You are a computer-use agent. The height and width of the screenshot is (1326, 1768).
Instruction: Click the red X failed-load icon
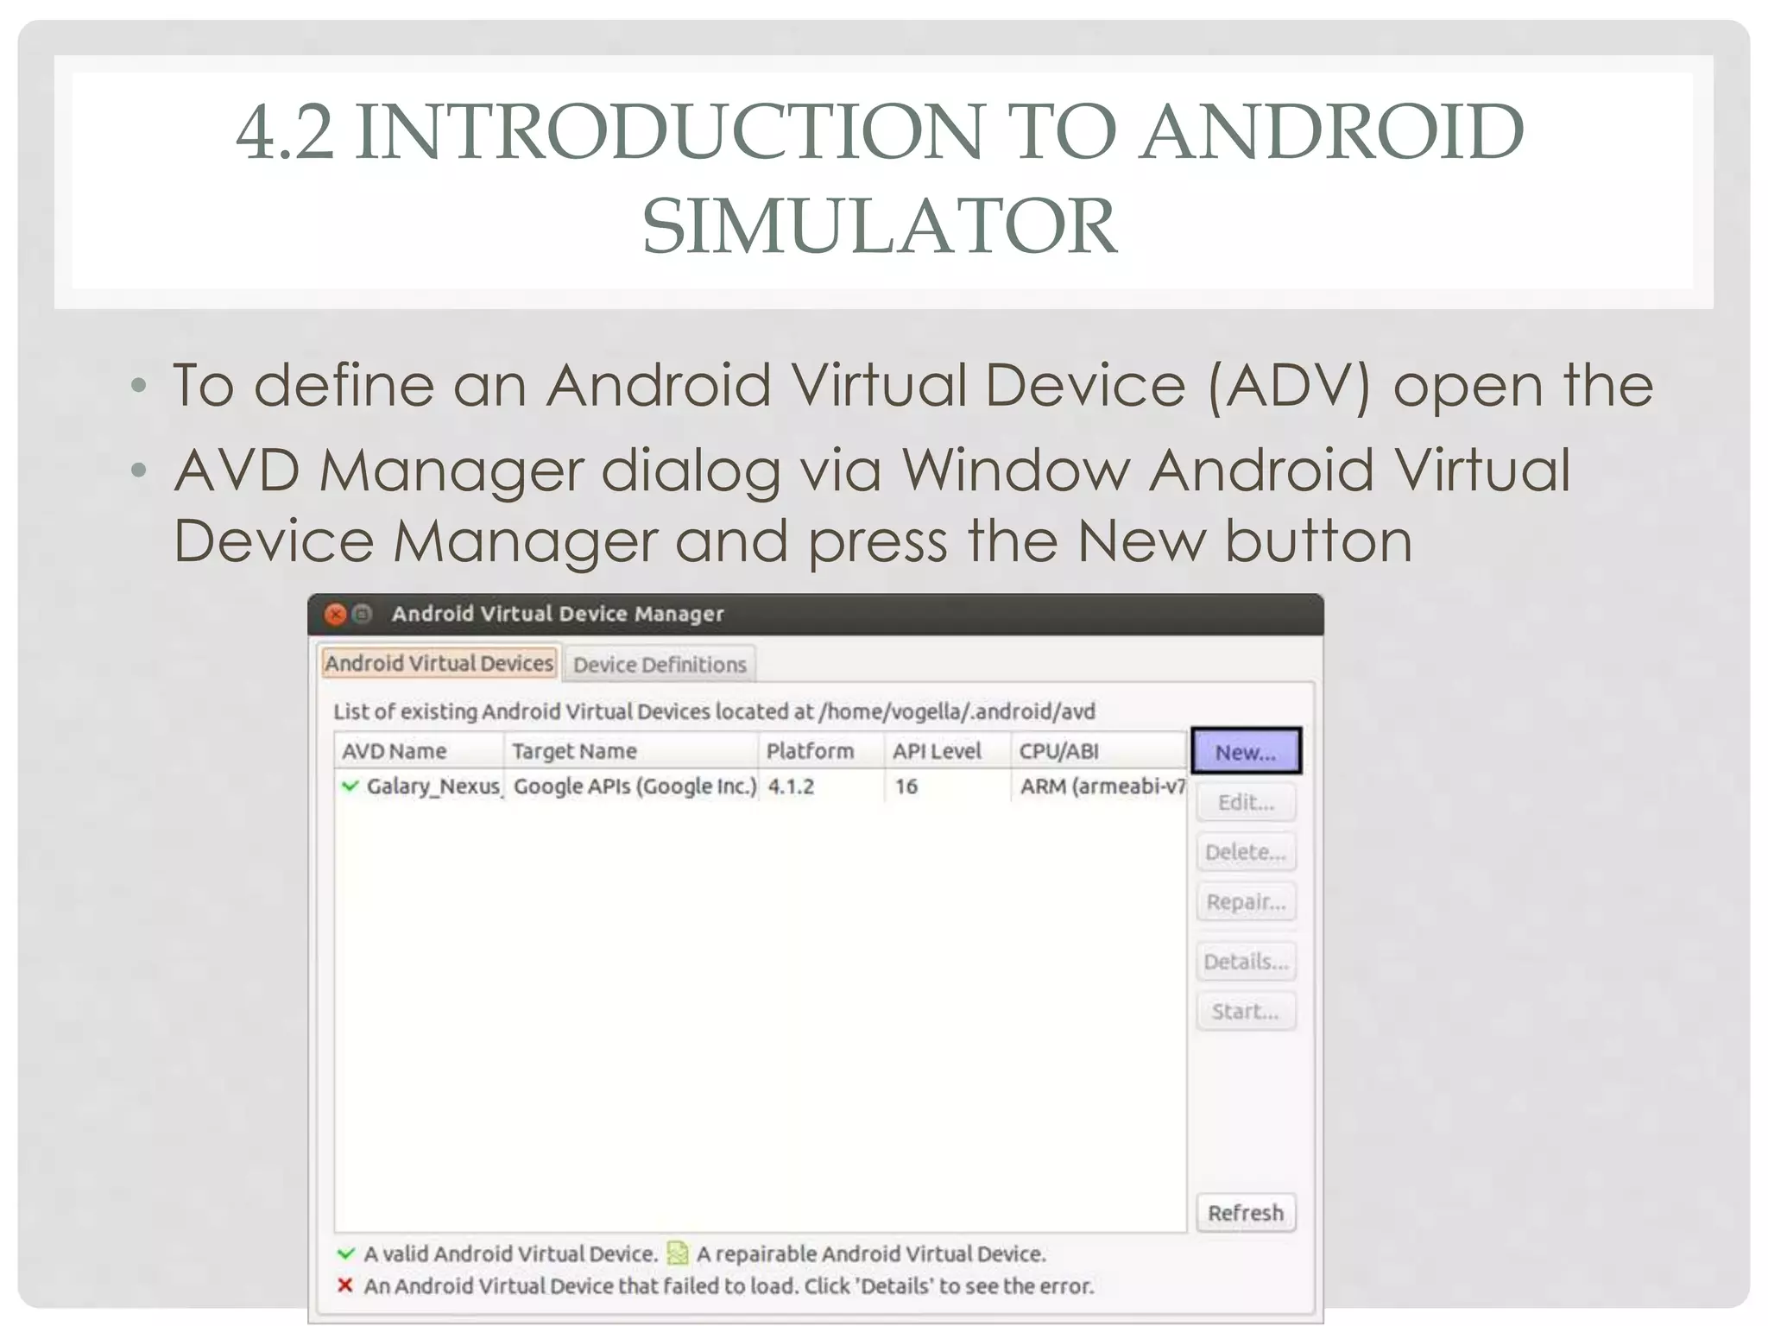345,1285
